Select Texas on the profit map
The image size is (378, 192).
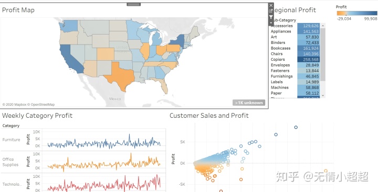(119, 76)
